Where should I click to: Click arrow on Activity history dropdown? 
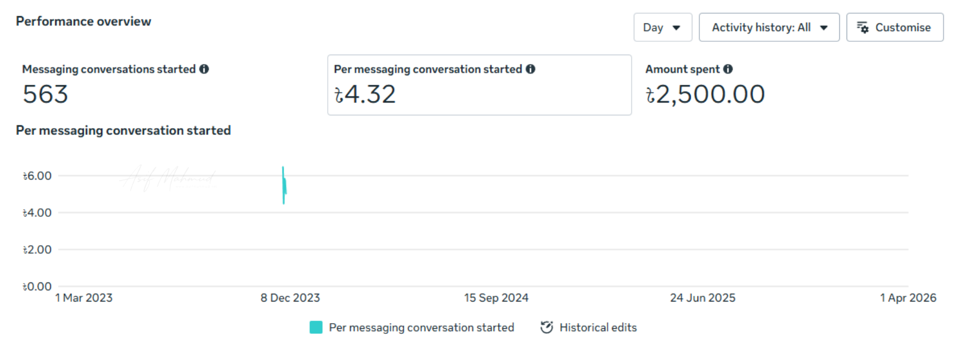[x=824, y=28]
